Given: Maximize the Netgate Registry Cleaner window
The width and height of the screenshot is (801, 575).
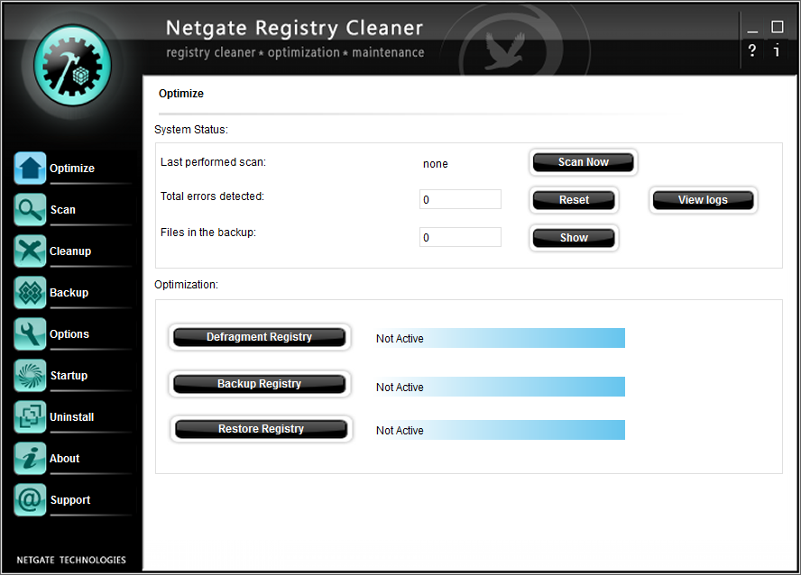Looking at the screenshot, I should coord(777,26).
